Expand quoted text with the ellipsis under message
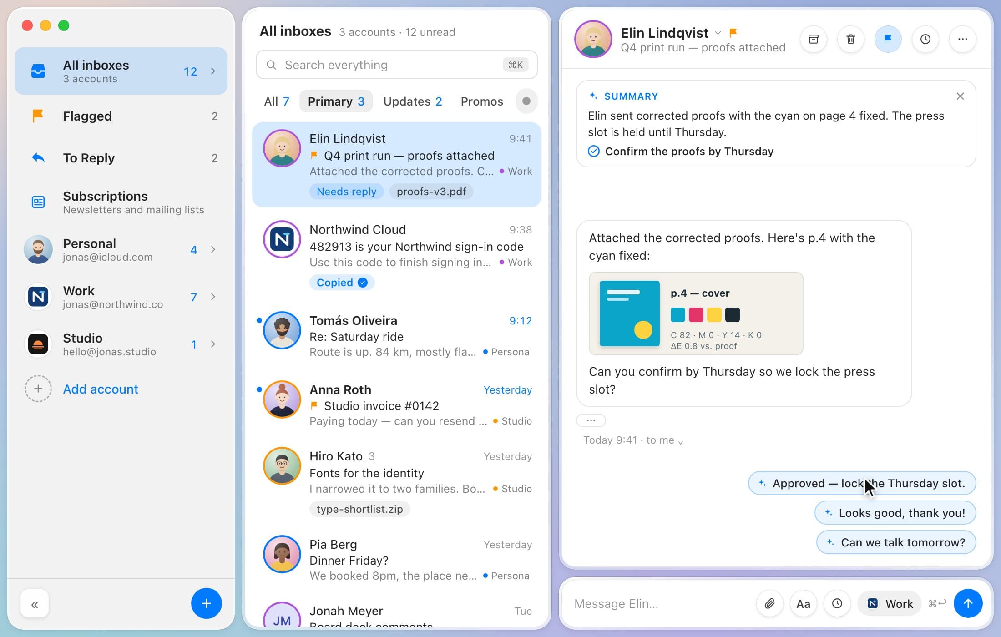The width and height of the screenshot is (1001, 637). (591, 420)
